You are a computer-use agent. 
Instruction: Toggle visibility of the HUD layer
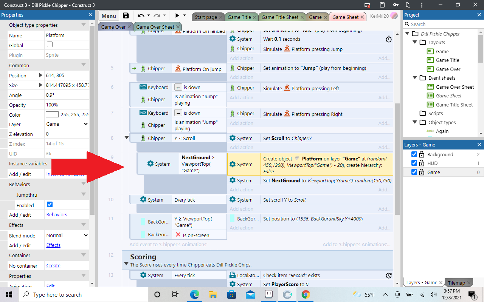[414, 163]
